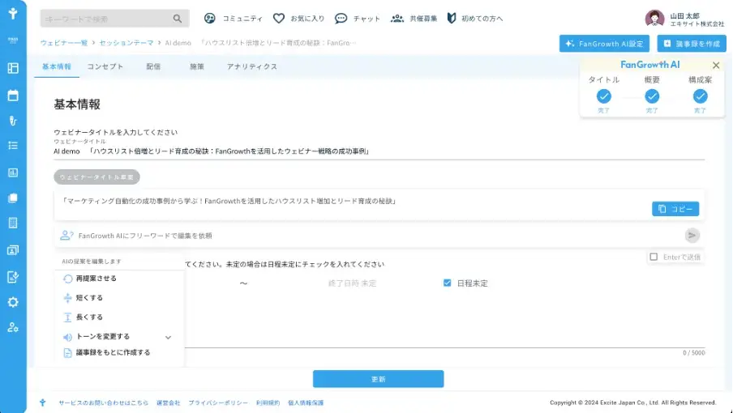Click the webinar title text field
Viewport: 733px width, 413px height.
point(379,151)
